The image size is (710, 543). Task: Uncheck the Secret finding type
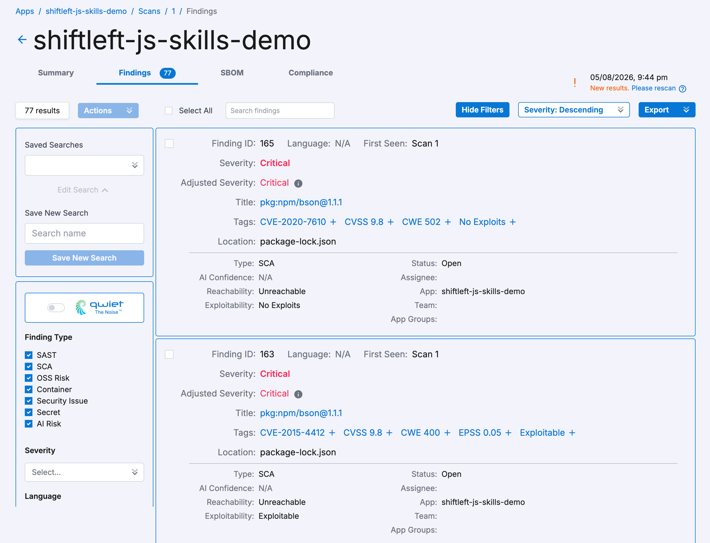coord(29,412)
